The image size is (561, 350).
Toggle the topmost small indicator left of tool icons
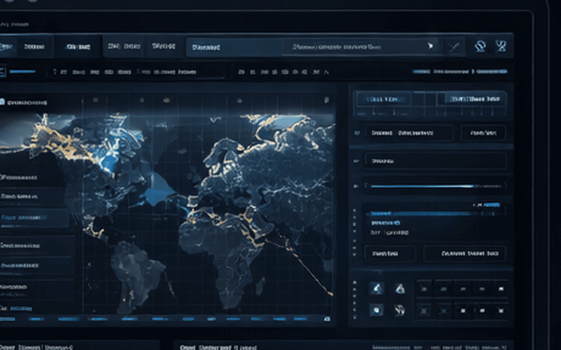(x=355, y=283)
